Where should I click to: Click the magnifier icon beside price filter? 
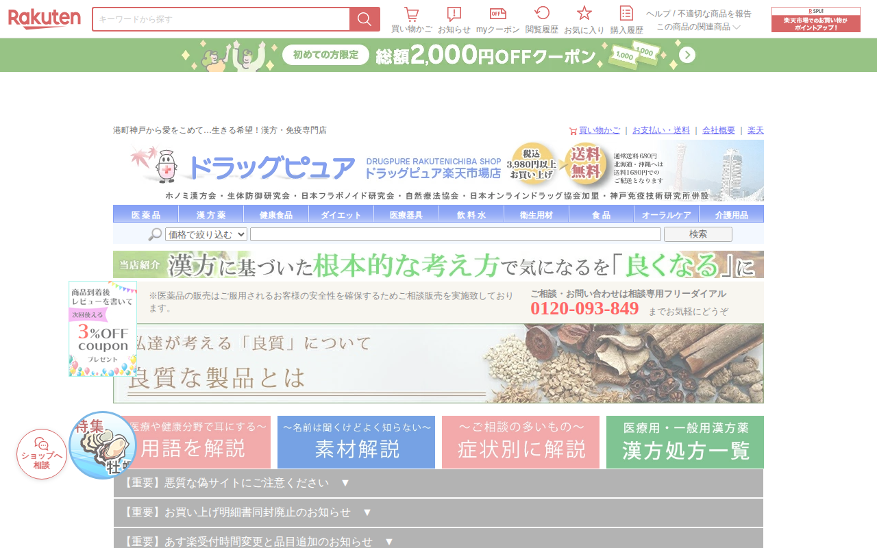click(x=156, y=234)
